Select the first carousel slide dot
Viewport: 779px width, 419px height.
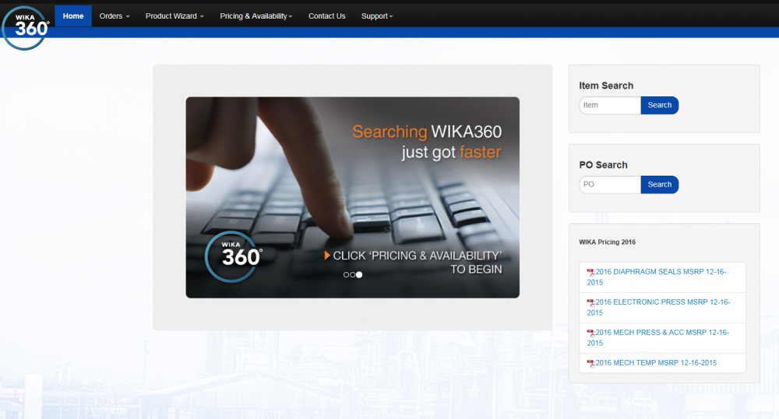point(347,274)
